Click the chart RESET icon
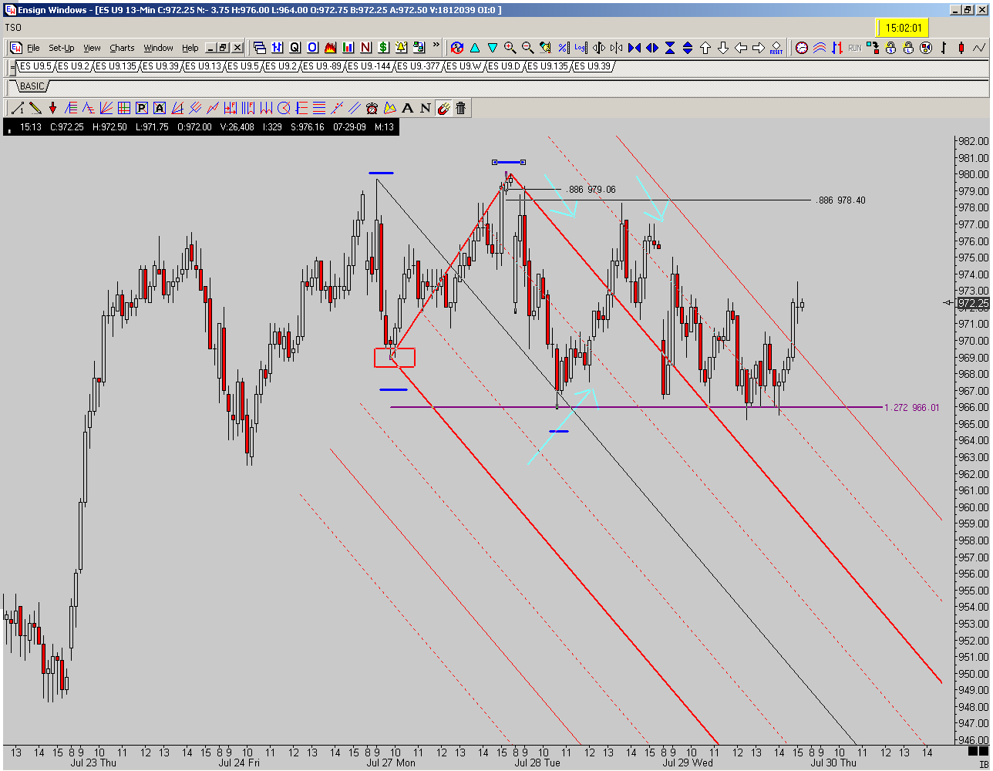This screenshot has height=771, width=993. (x=776, y=48)
